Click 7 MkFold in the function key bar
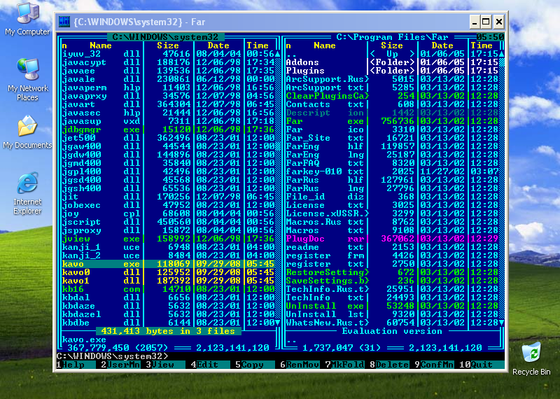The width and height of the screenshot is (560, 399). click(x=344, y=365)
